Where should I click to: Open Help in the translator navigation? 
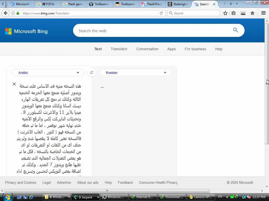[x=219, y=49]
